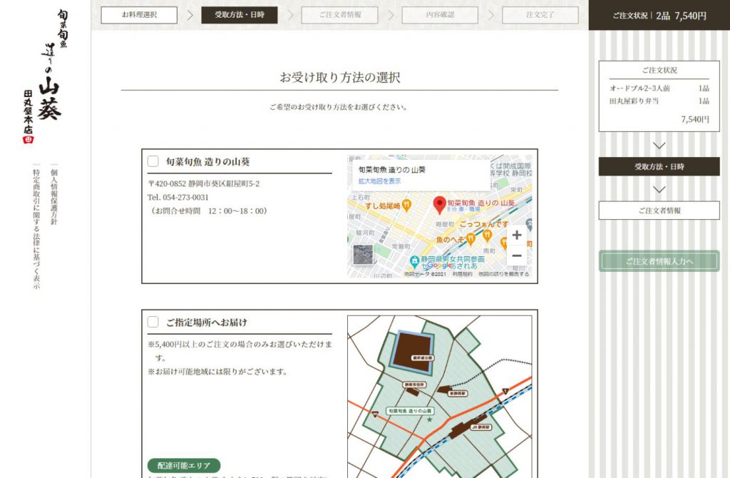Image resolution: width=730 pixels, height=478 pixels.
Task: Zoom in with the map plus button
Action: 517,235
